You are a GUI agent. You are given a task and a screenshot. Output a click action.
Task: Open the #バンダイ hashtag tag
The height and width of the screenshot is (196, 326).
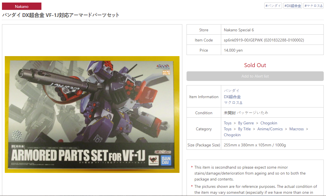click(273, 6)
